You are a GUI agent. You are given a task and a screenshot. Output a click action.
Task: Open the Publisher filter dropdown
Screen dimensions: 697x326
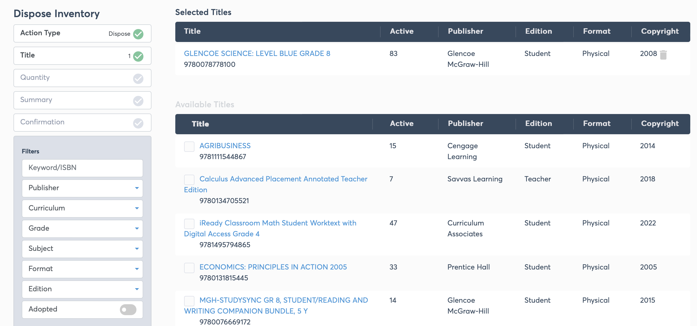82,188
